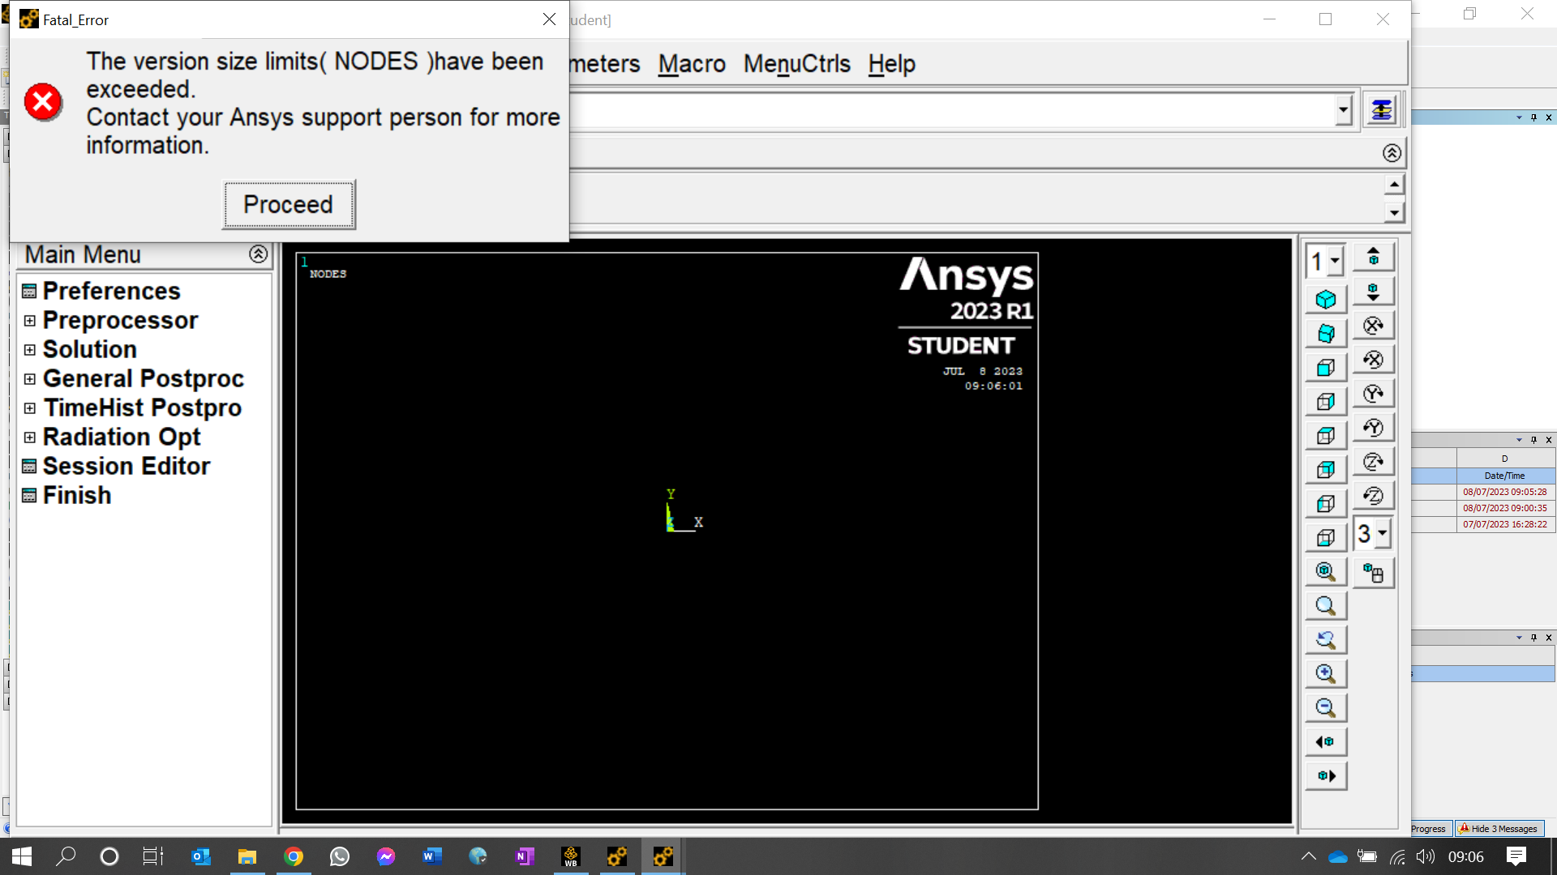
Task: Collapse the Main Menu panel
Action: 258,254
